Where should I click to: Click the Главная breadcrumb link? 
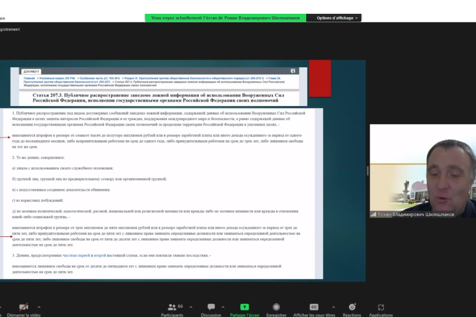[x=29, y=78]
